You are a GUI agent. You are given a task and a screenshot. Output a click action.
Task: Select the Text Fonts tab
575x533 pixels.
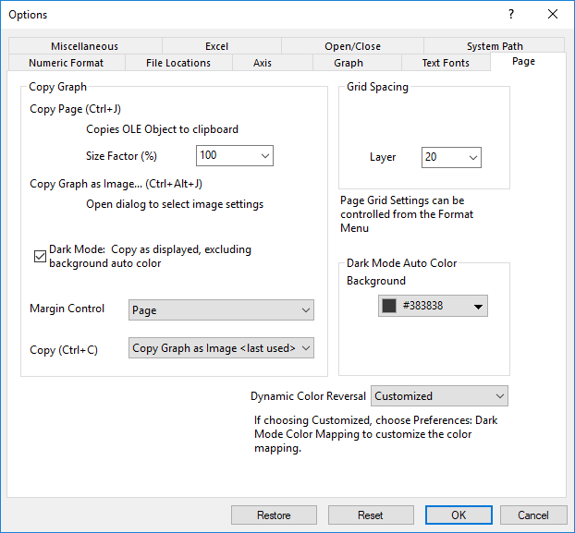point(446,63)
